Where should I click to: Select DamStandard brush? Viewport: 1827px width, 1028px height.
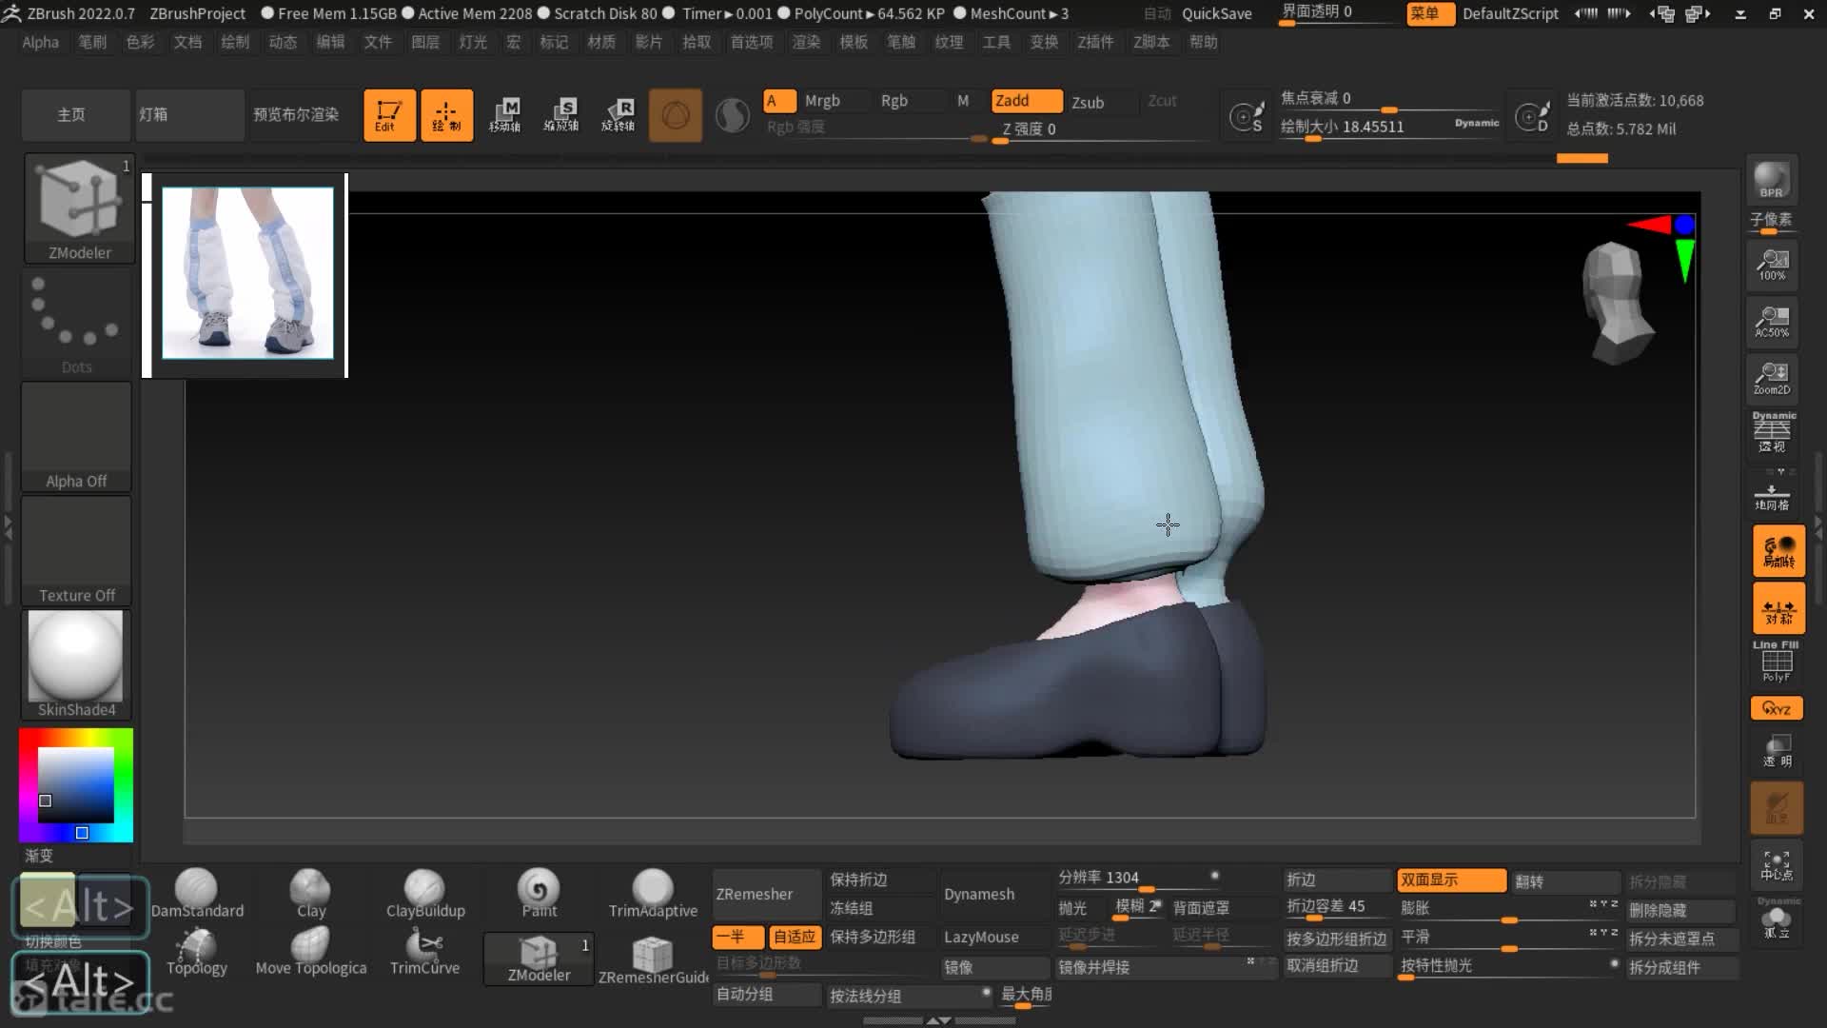pos(197,894)
